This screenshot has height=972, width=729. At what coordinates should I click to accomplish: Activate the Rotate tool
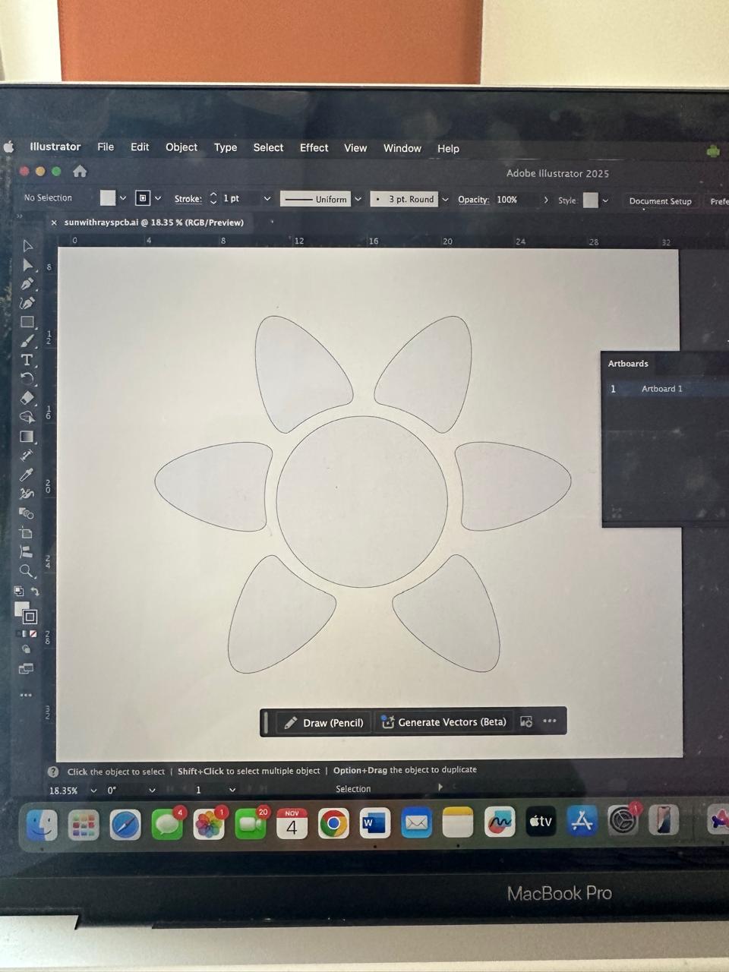click(x=28, y=377)
